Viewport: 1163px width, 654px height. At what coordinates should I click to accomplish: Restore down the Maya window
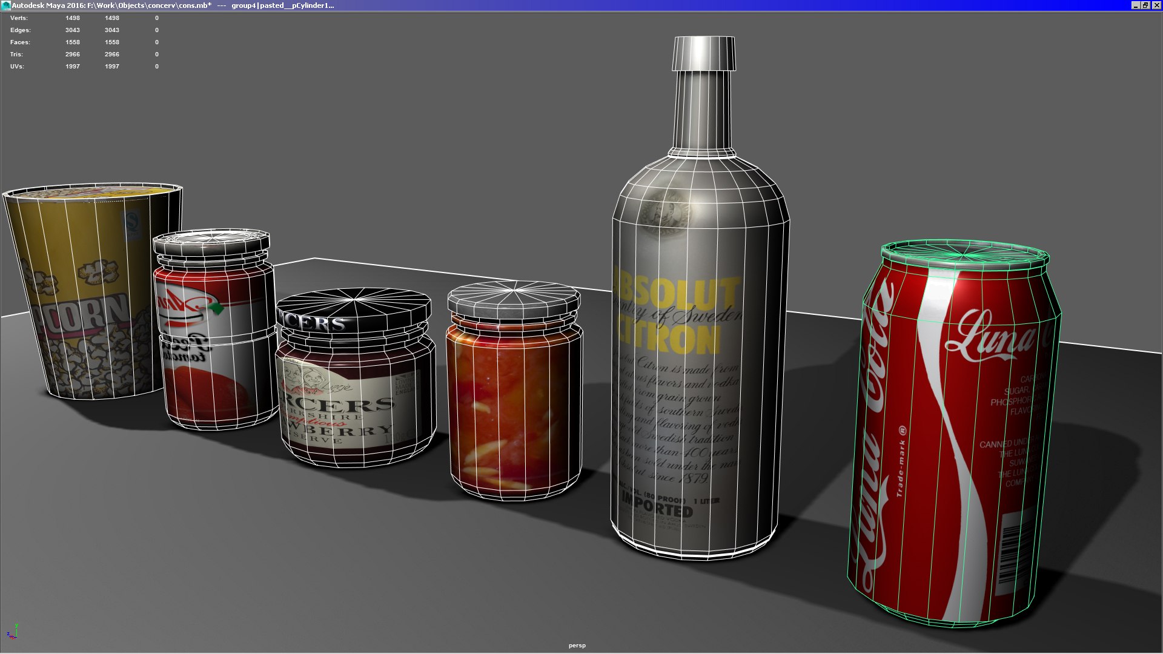[1145, 5]
